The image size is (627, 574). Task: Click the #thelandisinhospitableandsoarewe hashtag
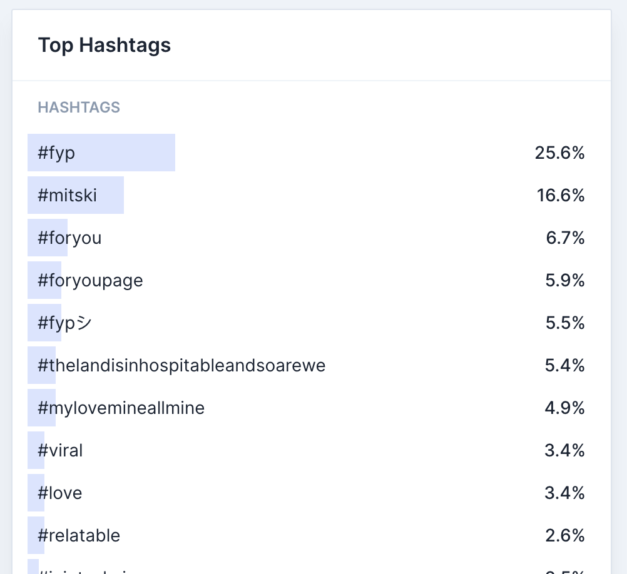[181, 365]
